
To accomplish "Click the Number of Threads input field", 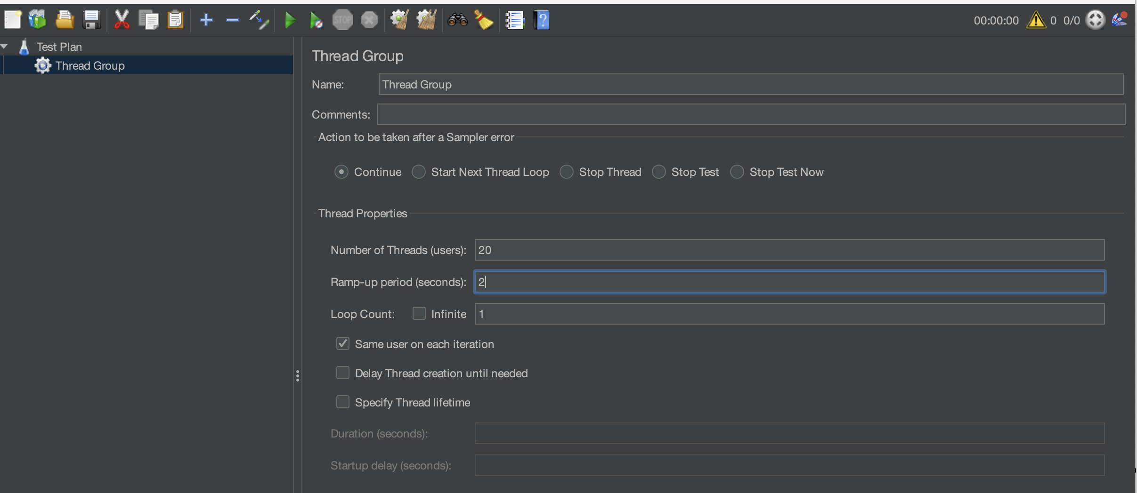I will coord(789,250).
